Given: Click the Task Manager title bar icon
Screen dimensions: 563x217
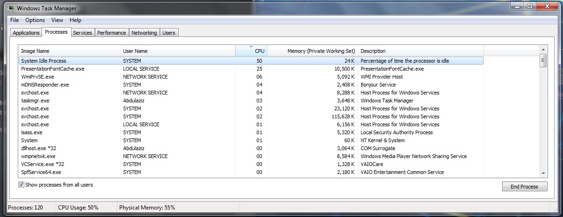Looking at the screenshot, I should click(x=11, y=8).
